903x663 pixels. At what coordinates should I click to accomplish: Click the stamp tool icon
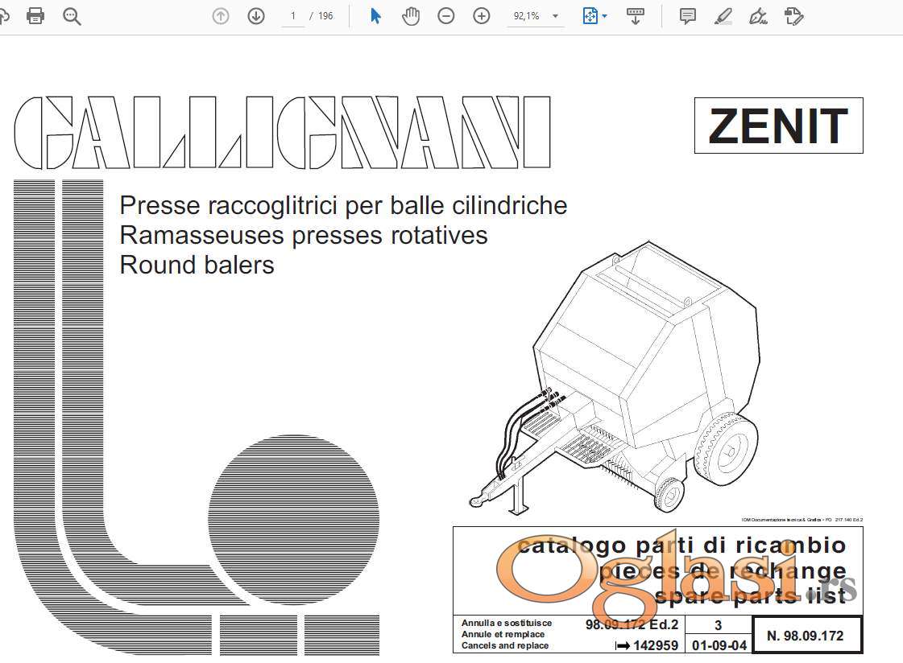click(x=793, y=16)
